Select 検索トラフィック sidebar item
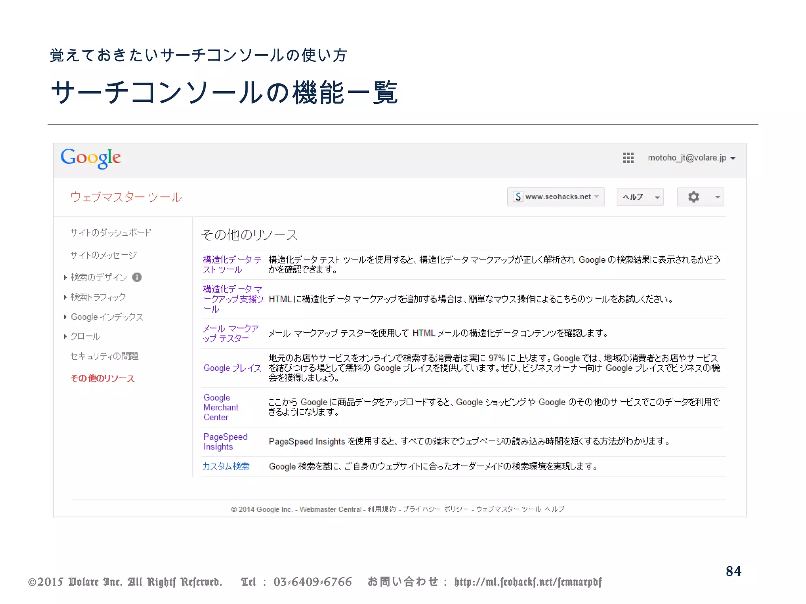The image size is (806, 604). point(98,297)
